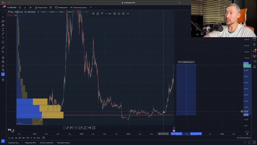Open the help question mark icon

point(254,142)
